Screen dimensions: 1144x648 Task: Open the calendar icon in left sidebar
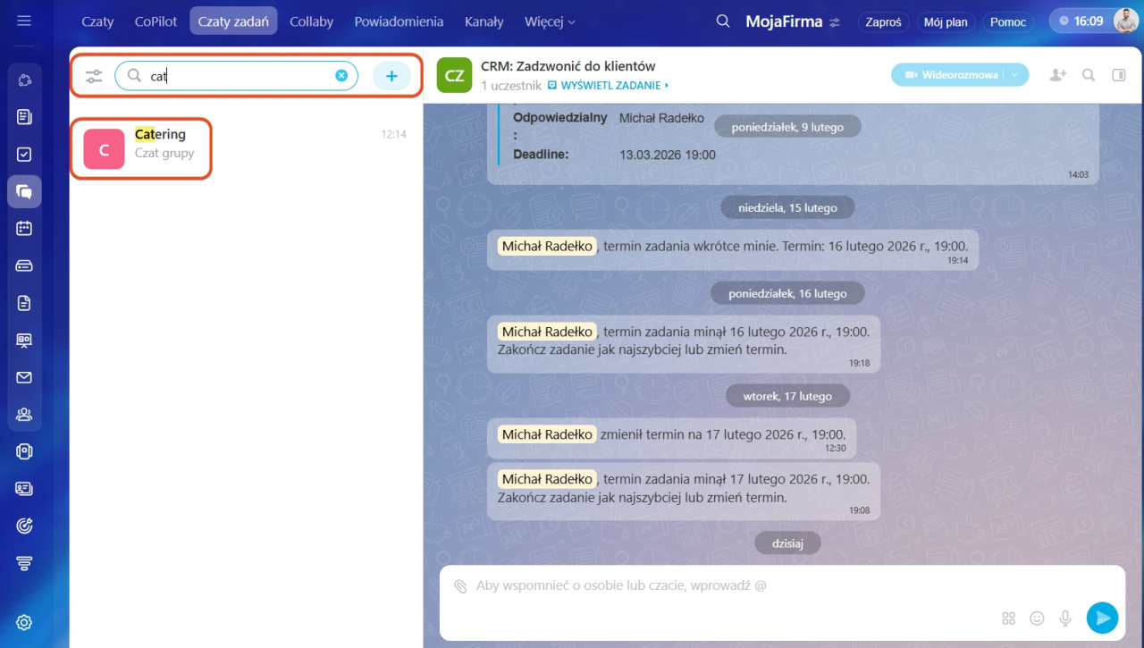click(24, 228)
